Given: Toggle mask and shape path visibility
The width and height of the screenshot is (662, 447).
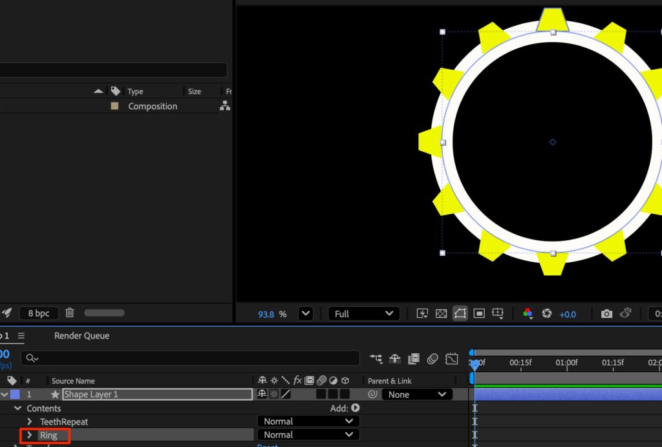Looking at the screenshot, I should click(x=460, y=314).
